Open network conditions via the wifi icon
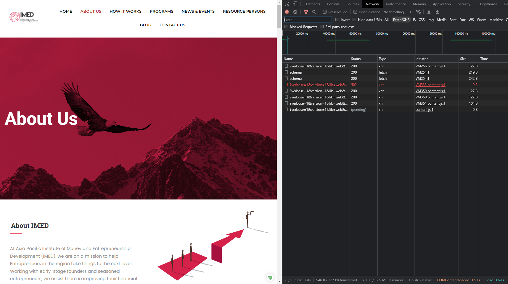This screenshot has width=508, height=284. click(x=418, y=12)
